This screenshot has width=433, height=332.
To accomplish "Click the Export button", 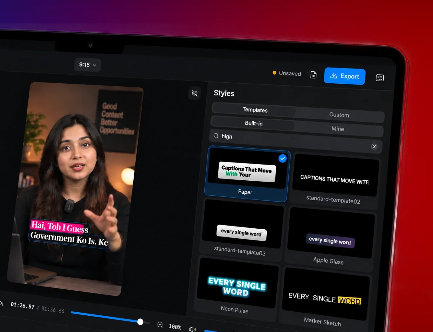I will coord(345,76).
